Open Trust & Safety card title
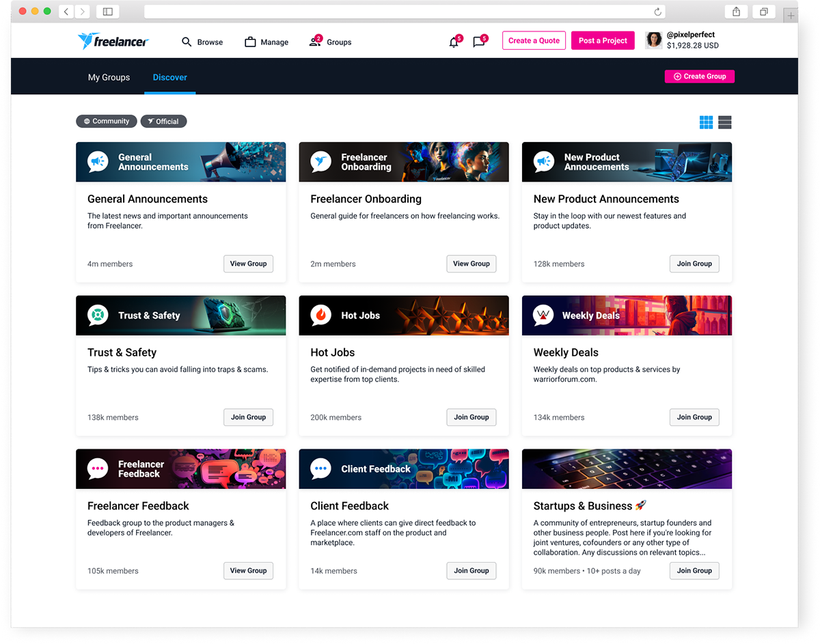The width and height of the screenshot is (820, 644). (122, 352)
